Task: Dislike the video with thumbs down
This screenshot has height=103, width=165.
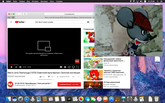Action: (x=51, y=77)
